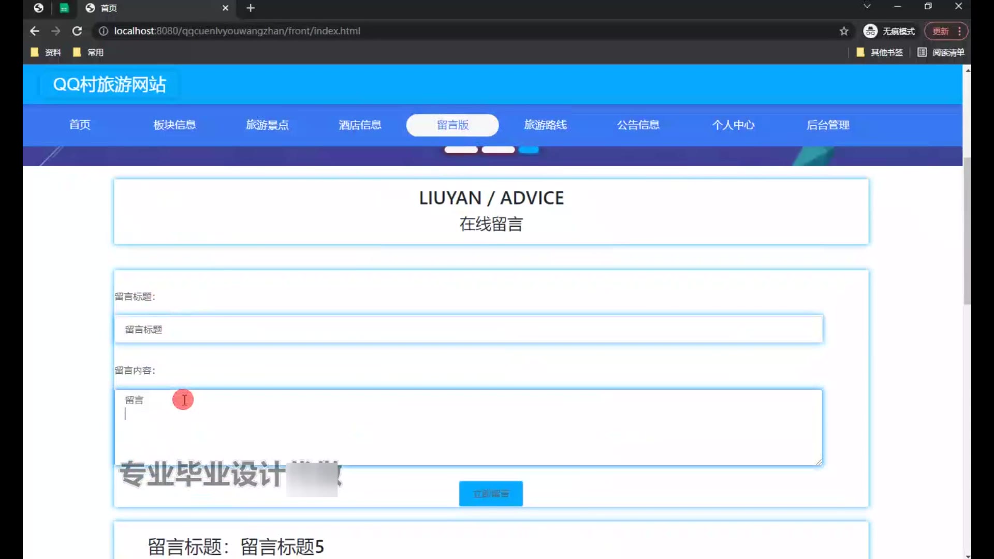Open the 其他书签 bookmarks folder

[x=880, y=52]
